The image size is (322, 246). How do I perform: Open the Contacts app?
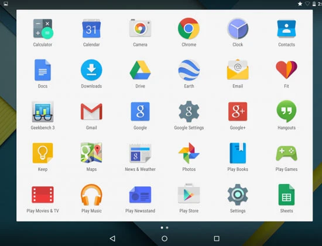[286, 29]
